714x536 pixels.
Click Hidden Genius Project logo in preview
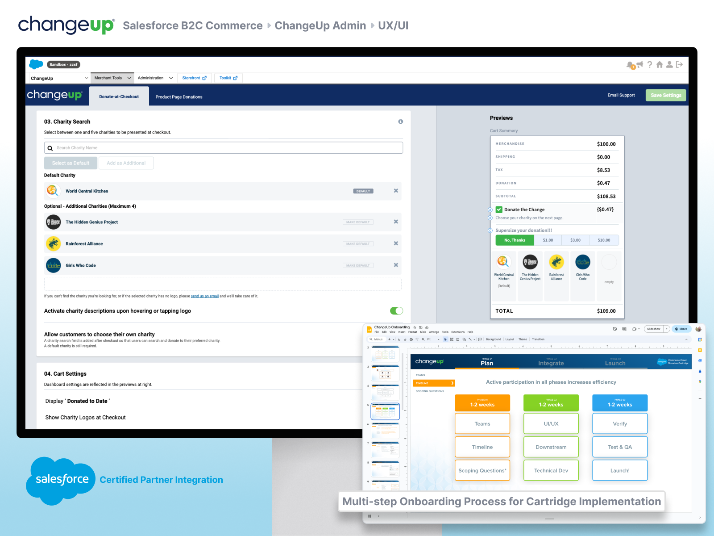[530, 262]
